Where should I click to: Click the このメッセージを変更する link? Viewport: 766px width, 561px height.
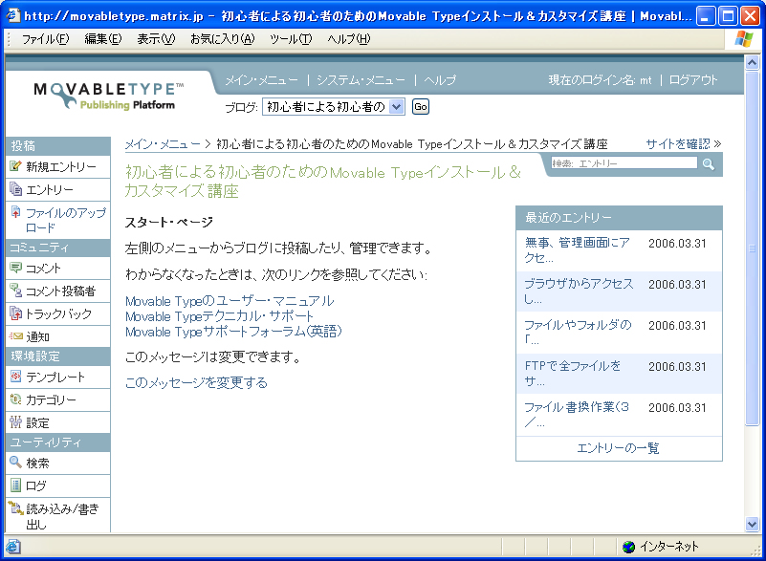[196, 382]
